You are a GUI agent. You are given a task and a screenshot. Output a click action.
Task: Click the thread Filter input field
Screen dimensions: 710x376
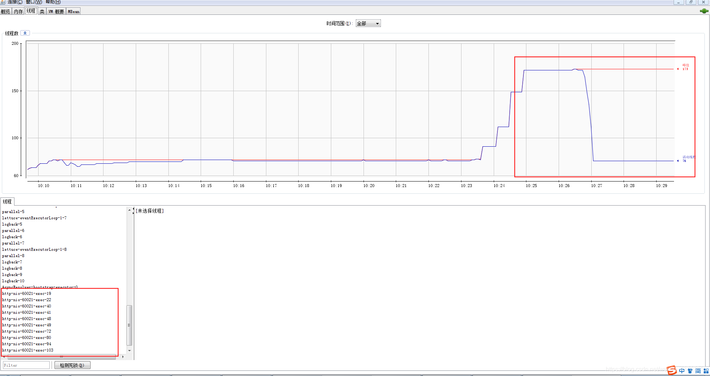26,365
